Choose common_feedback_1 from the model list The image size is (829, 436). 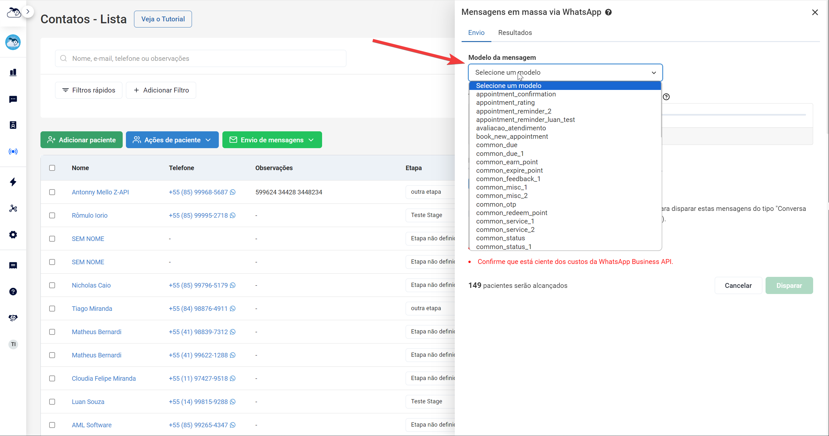pos(565,179)
